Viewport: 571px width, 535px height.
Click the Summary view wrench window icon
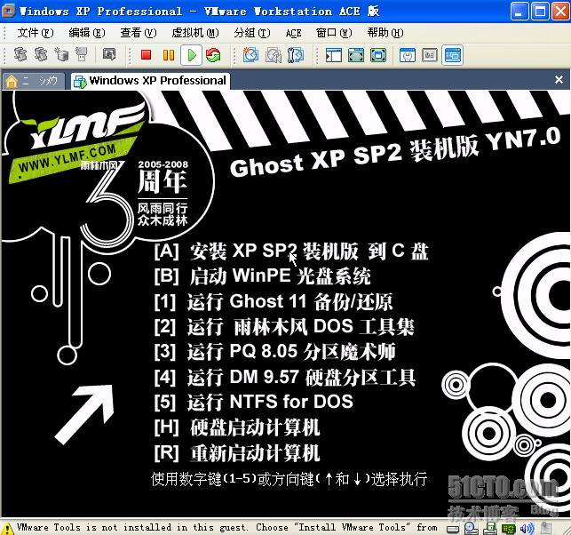408,55
